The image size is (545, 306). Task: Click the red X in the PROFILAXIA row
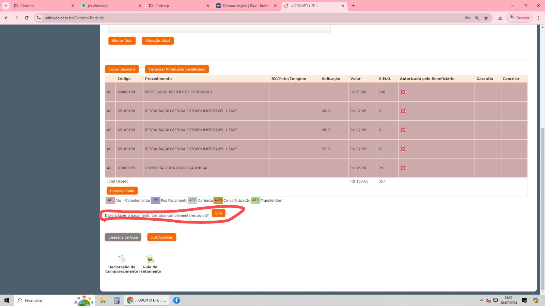403,92
